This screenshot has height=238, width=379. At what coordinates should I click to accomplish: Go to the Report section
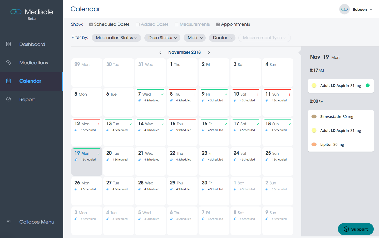coord(27,99)
